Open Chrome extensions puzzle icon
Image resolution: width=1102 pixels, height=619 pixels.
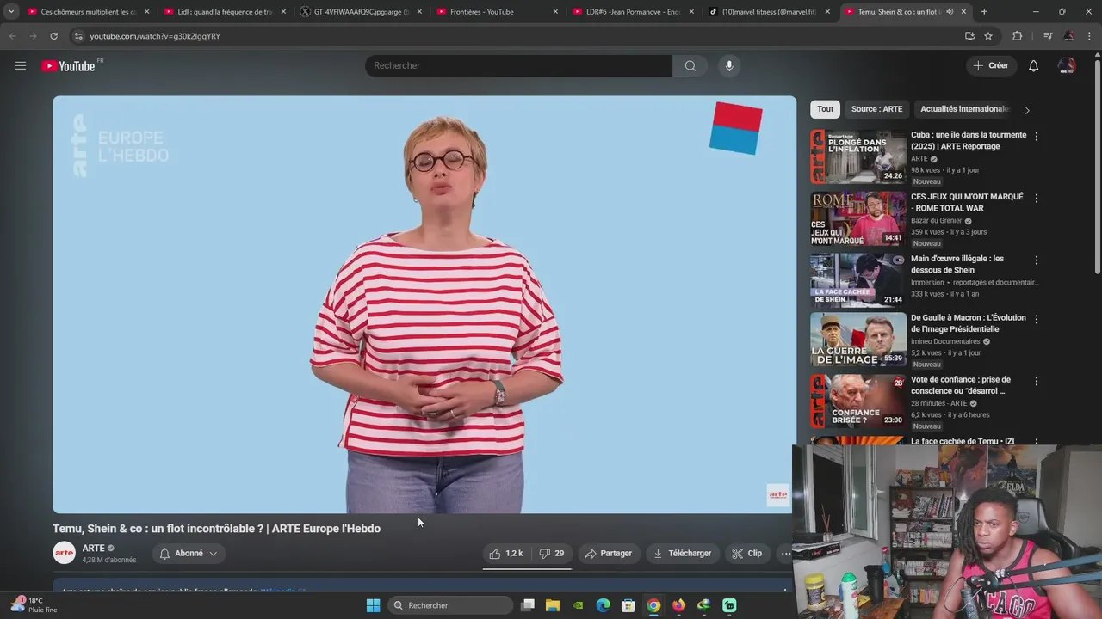[x=1017, y=36]
